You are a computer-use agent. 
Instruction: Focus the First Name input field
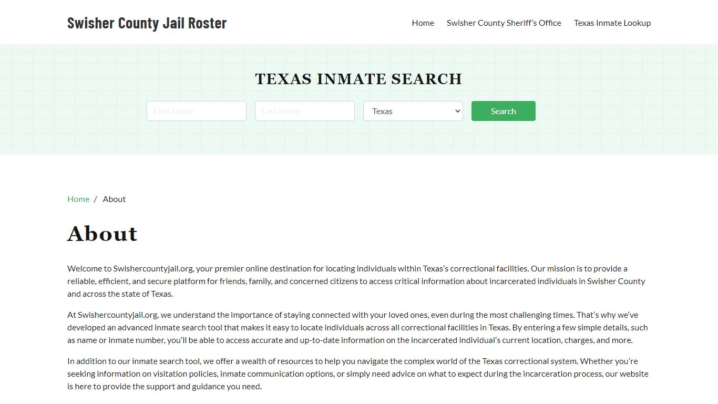point(197,111)
